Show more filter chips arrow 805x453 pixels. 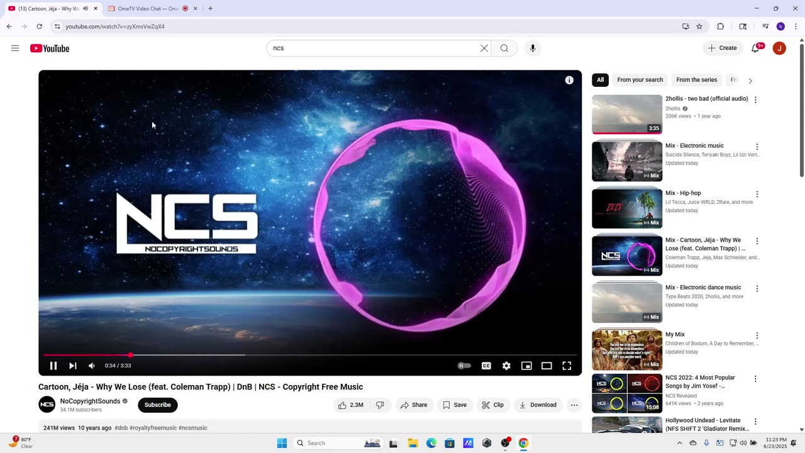click(750, 81)
